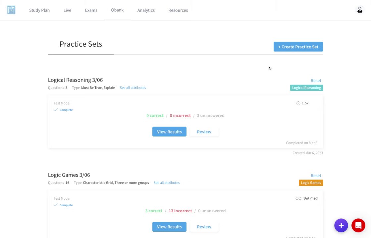The width and height of the screenshot is (371, 238).
Task: Click Logical Reasoning Complete checkmark icon
Action: point(56,110)
